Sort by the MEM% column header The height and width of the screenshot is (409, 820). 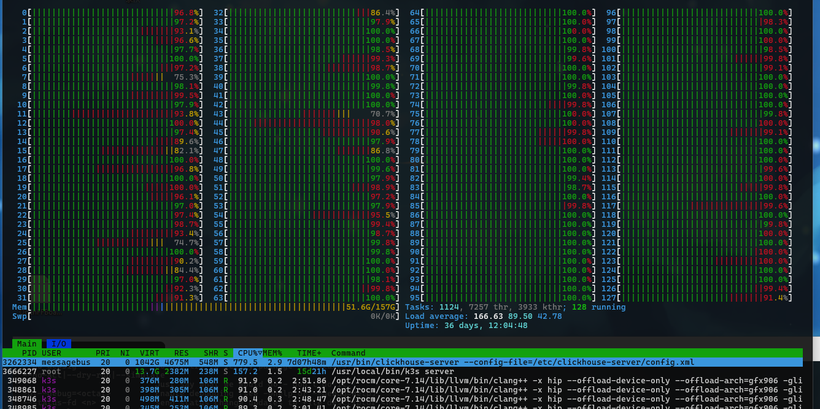point(273,353)
